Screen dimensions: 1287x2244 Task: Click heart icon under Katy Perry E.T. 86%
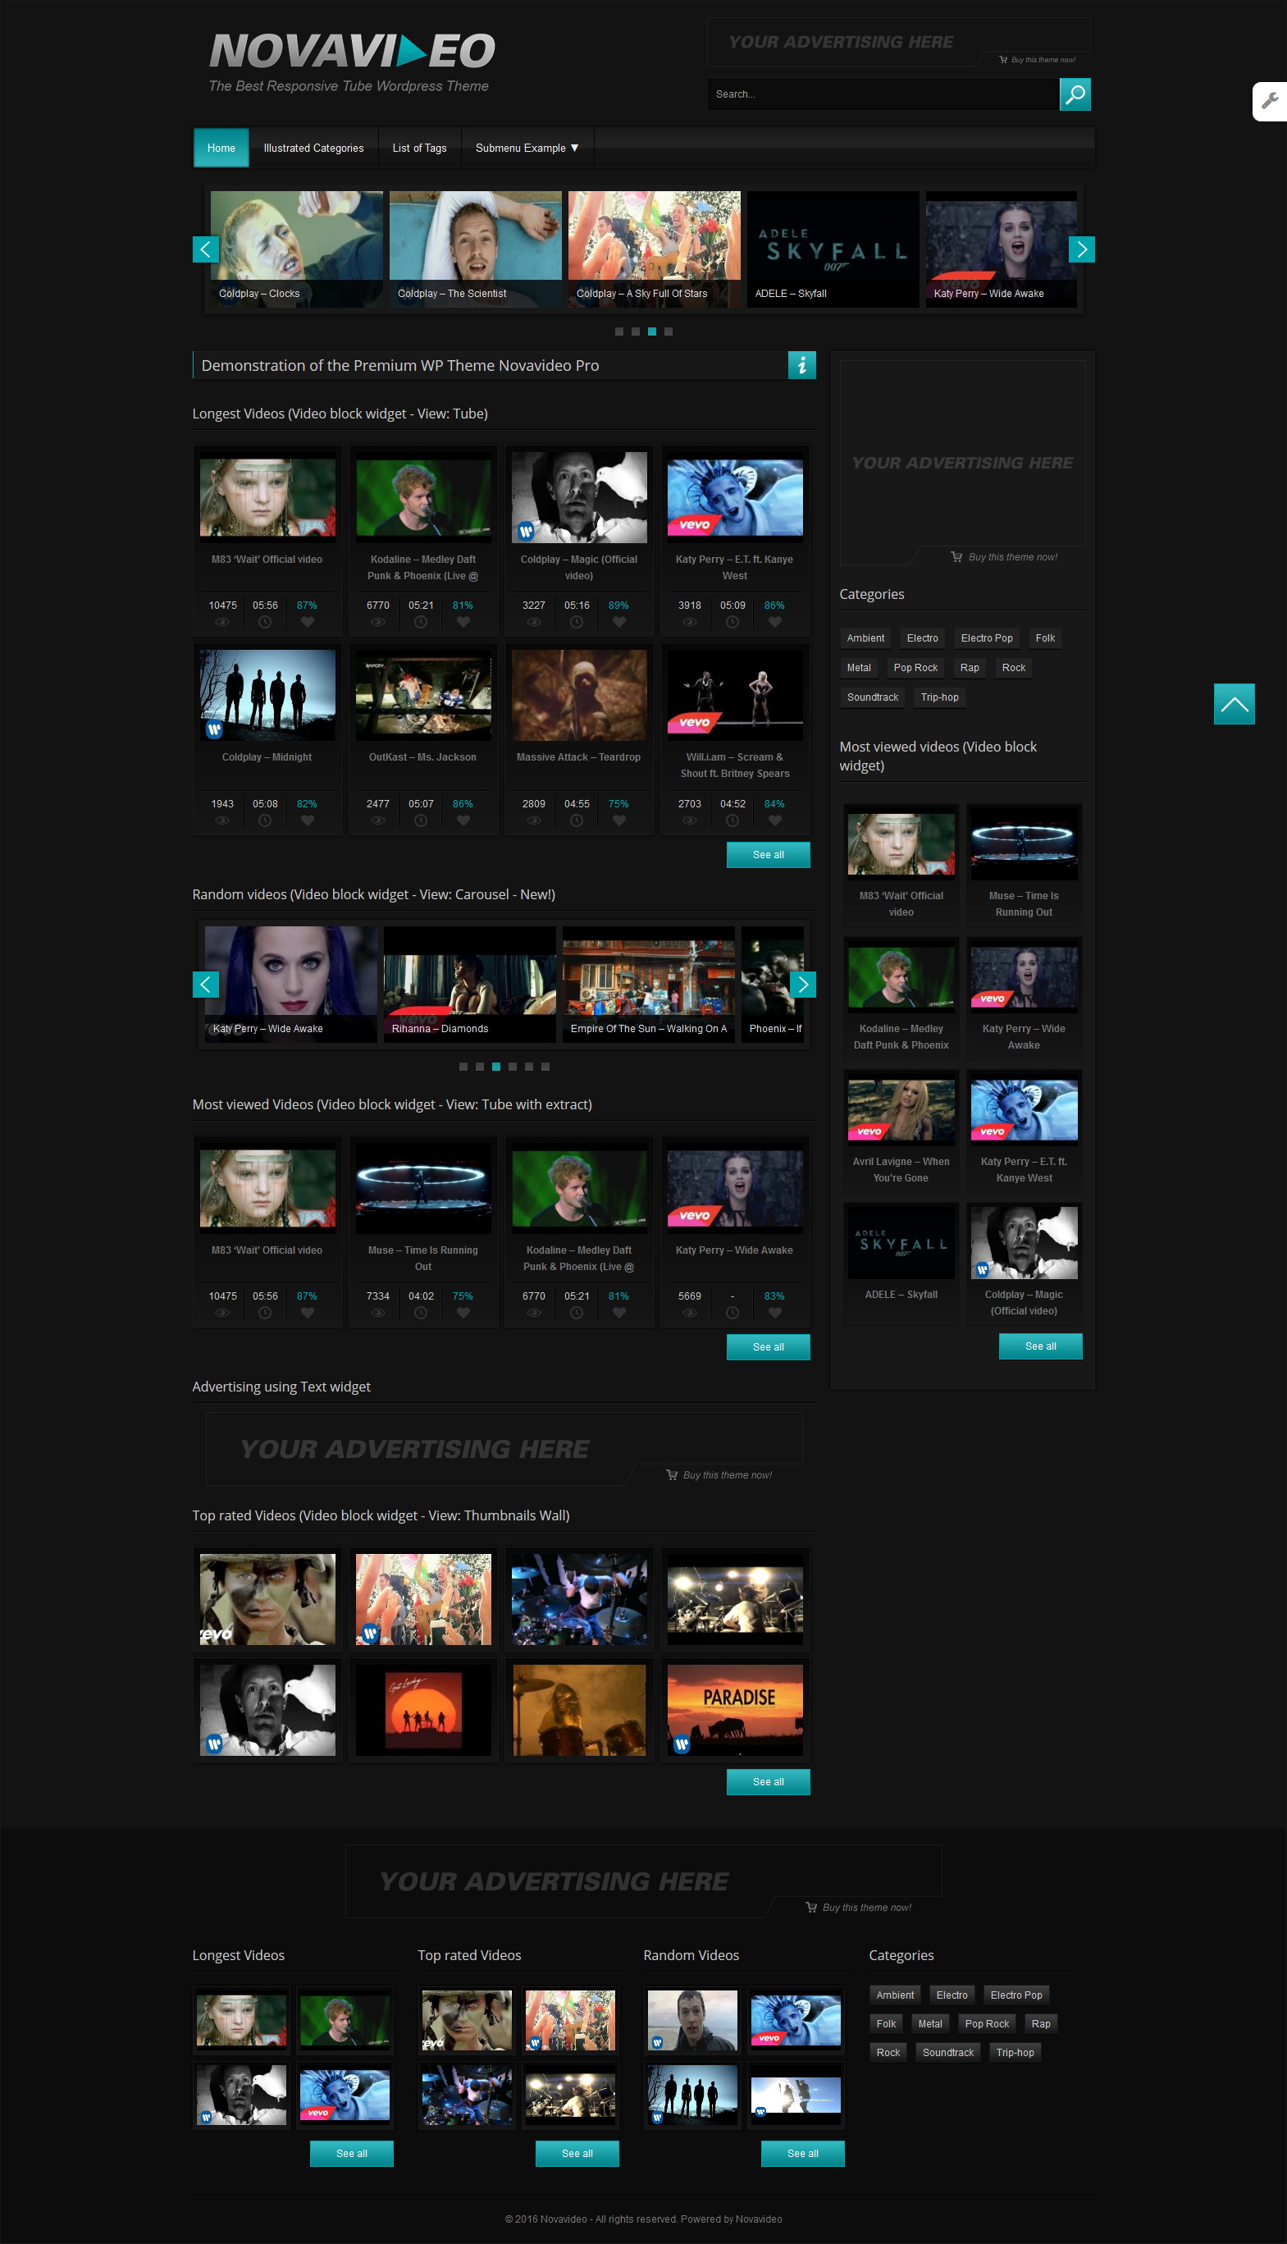click(x=774, y=623)
